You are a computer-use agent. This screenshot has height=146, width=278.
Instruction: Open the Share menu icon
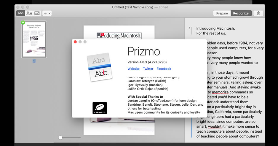coord(258,13)
